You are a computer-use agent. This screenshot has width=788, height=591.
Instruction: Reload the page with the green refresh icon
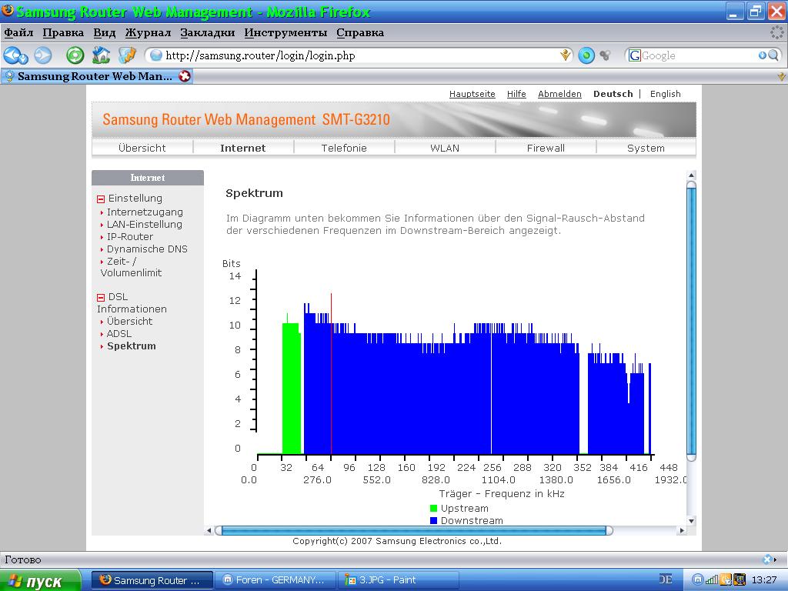tap(75, 55)
